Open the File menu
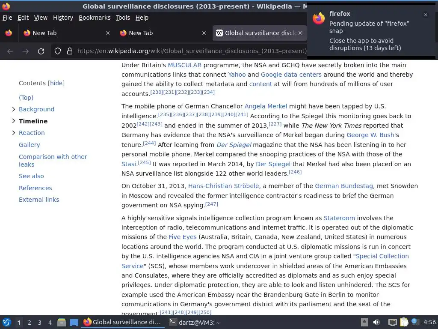The height and width of the screenshot is (329, 438). coord(7,18)
